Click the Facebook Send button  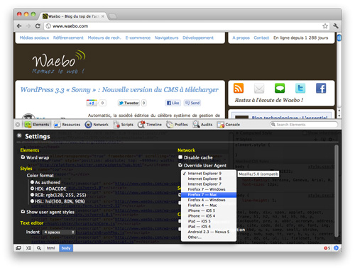point(192,103)
